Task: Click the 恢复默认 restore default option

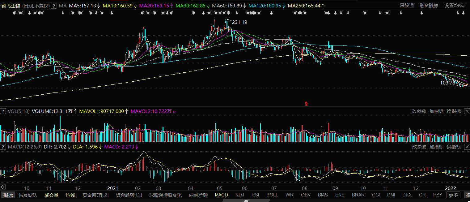Action: point(28,195)
